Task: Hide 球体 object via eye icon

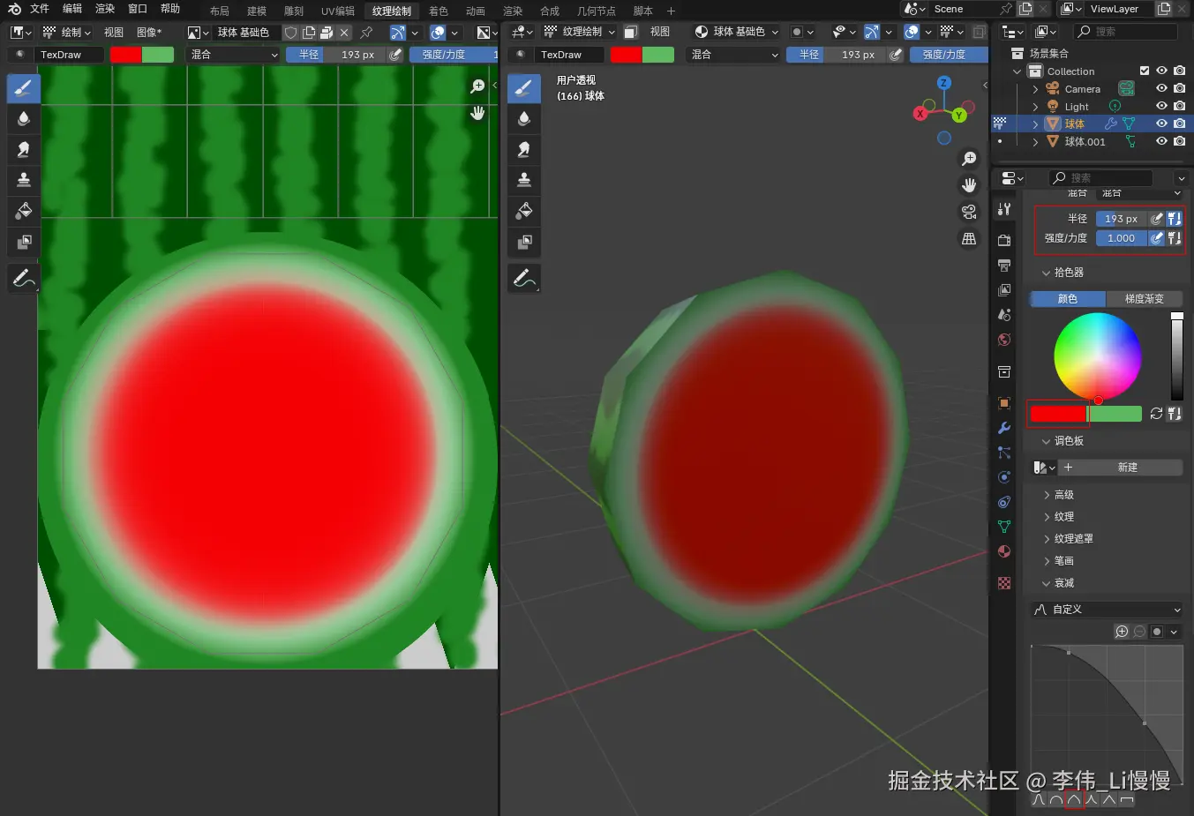Action: coord(1161,124)
